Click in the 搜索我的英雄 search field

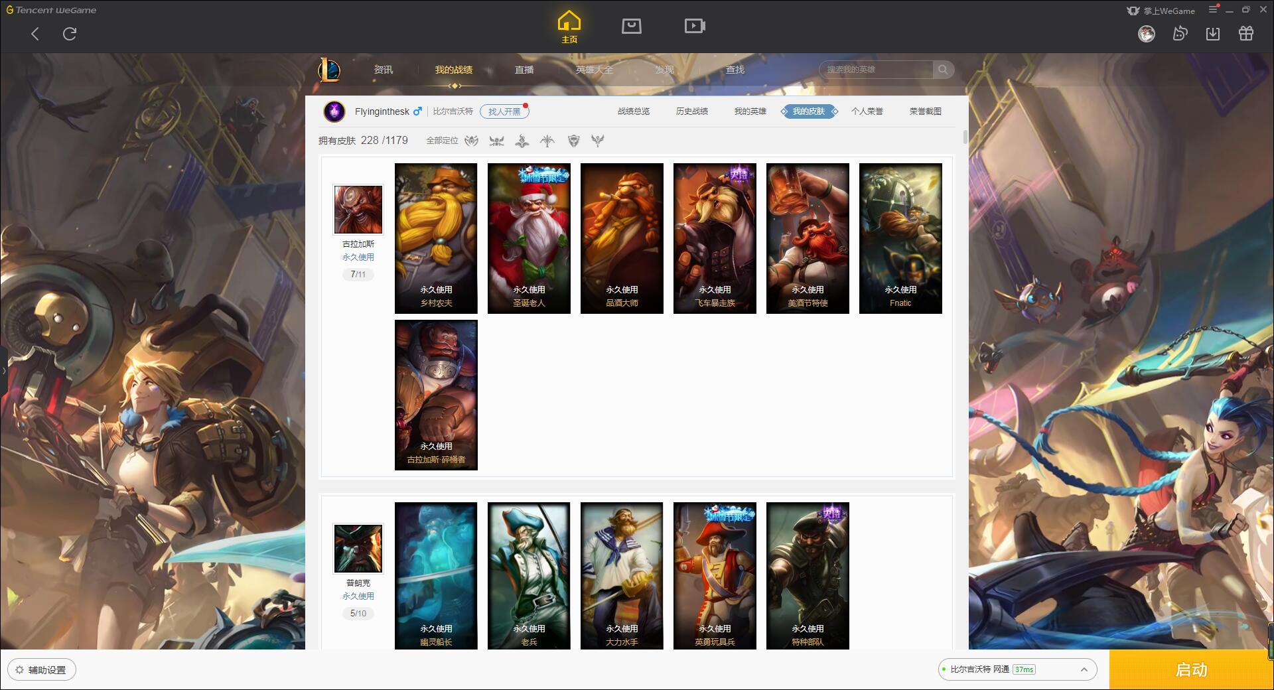point(877,70)
